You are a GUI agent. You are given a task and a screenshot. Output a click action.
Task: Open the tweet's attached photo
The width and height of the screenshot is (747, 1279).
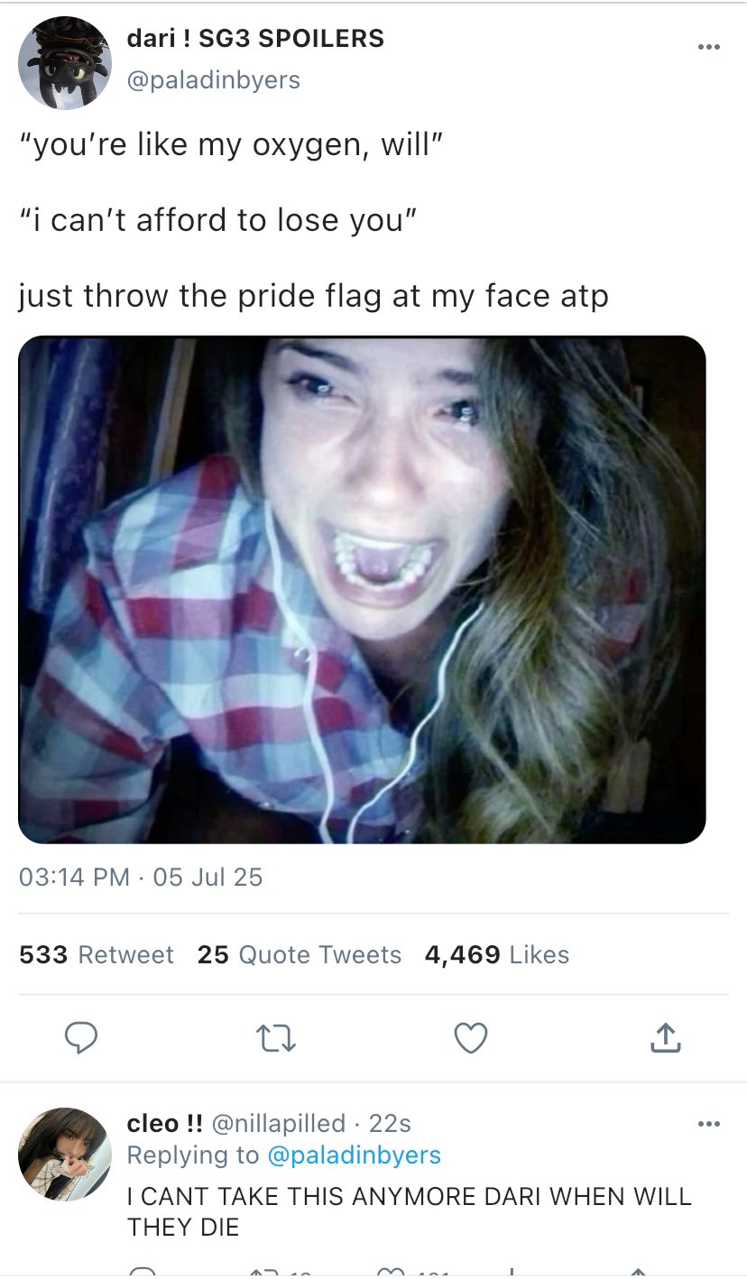362,590
